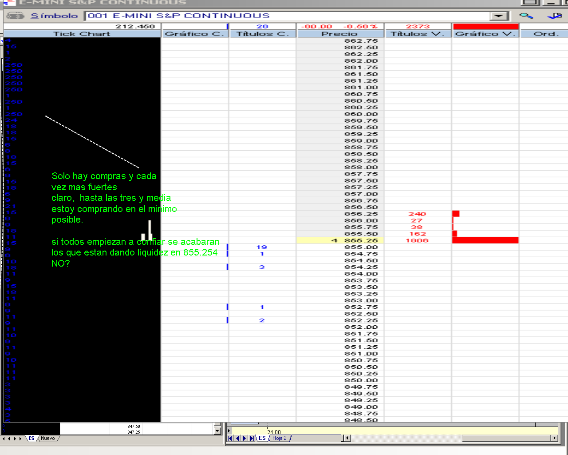This screenshot has height=455, width=568.
Task: Click the price 854.00 row
Action: coord(361,274)
